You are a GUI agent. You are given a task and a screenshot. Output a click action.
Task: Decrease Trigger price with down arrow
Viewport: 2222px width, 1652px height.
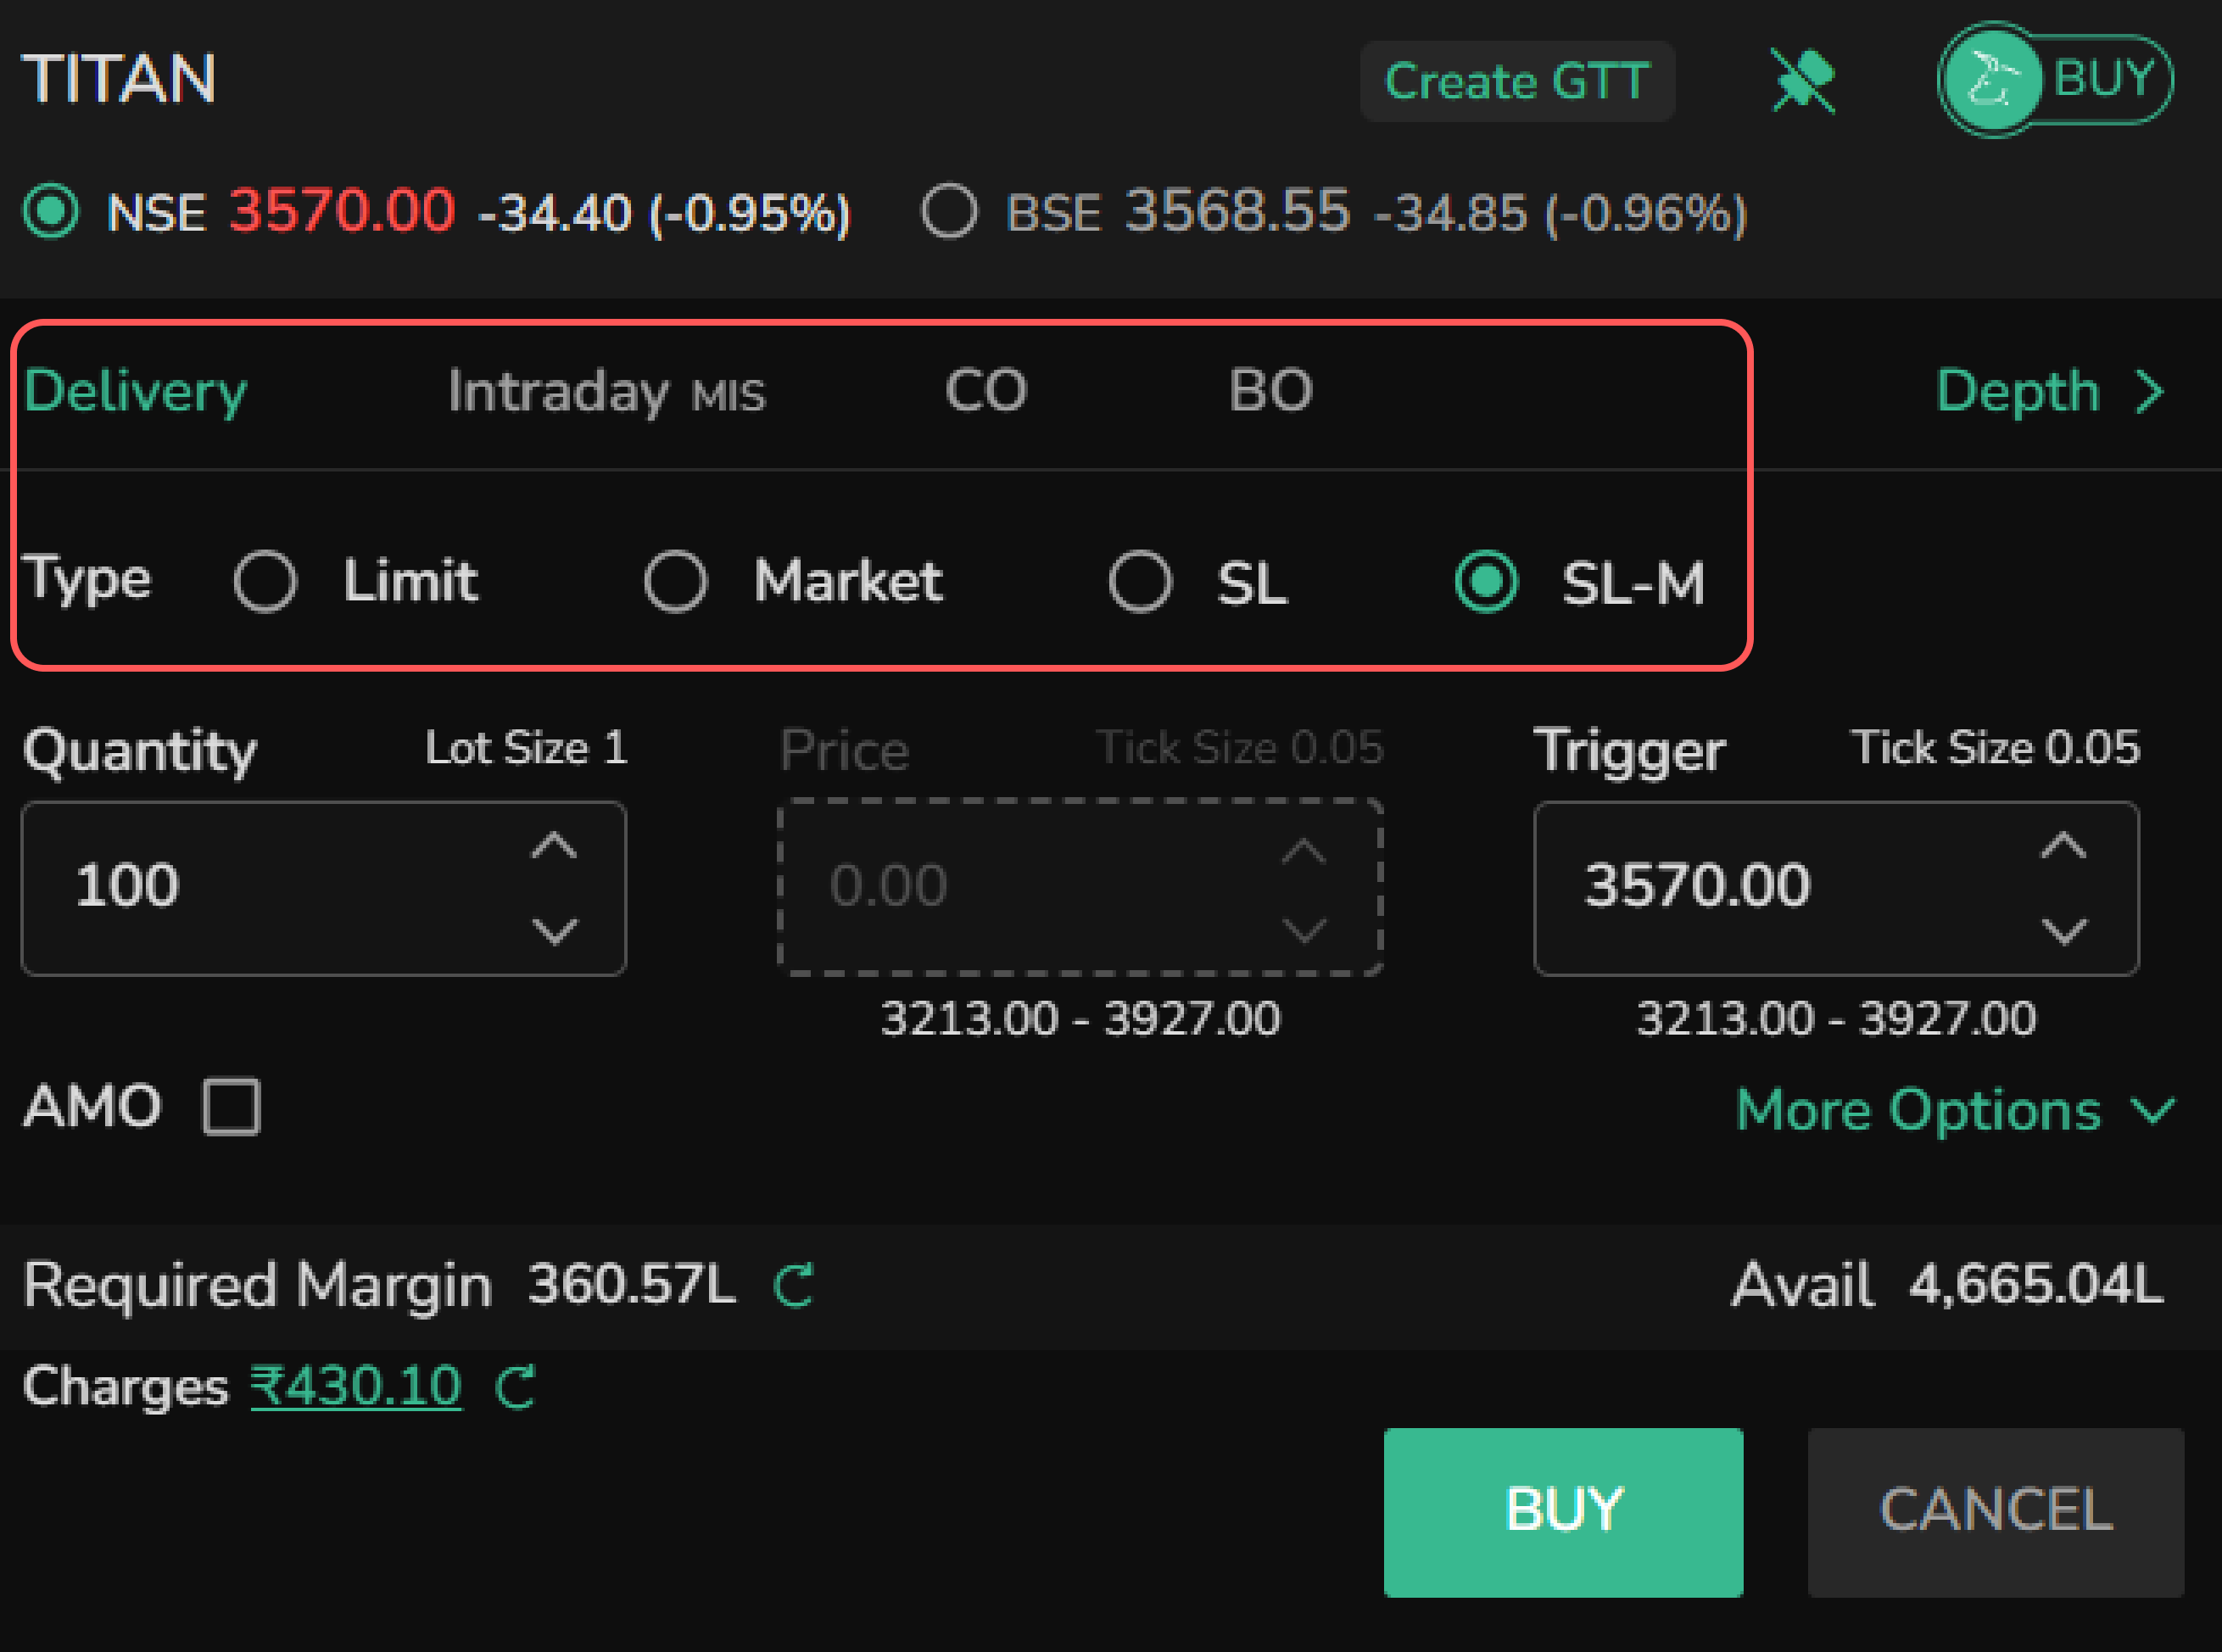(2064, 931)
